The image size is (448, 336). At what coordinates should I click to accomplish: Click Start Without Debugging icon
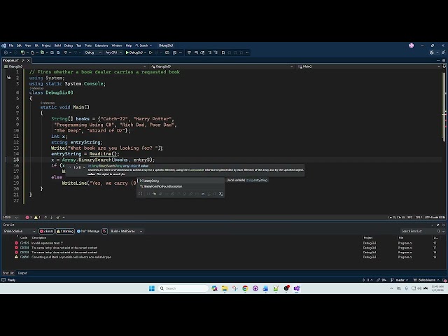150,52
